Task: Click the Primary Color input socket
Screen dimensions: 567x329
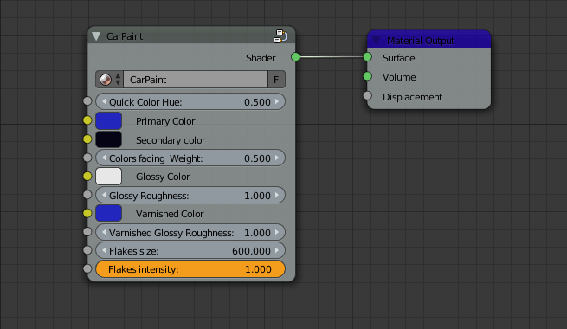Action: 87,120
